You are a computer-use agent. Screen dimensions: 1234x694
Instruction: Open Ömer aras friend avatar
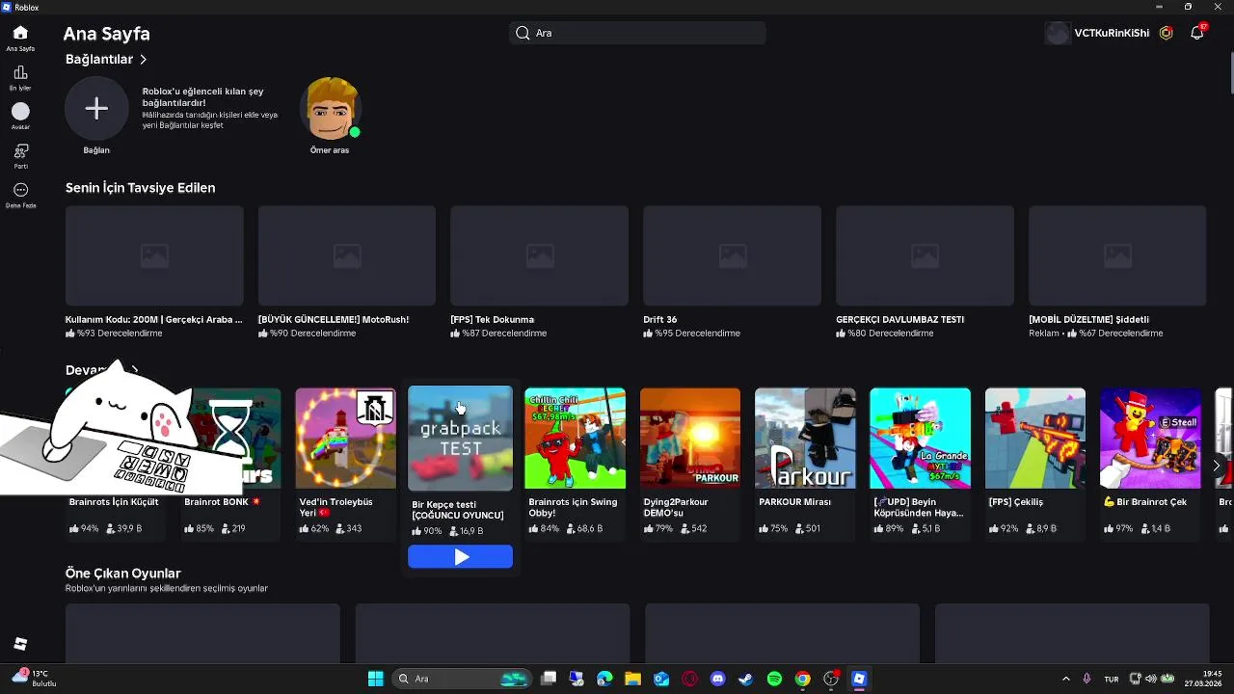click(x=331, y=109)
